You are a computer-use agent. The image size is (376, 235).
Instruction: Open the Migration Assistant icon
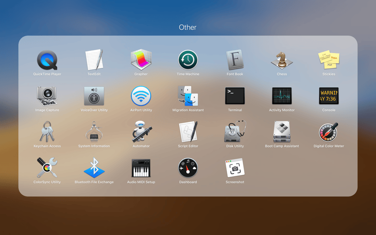coord(188,96)
